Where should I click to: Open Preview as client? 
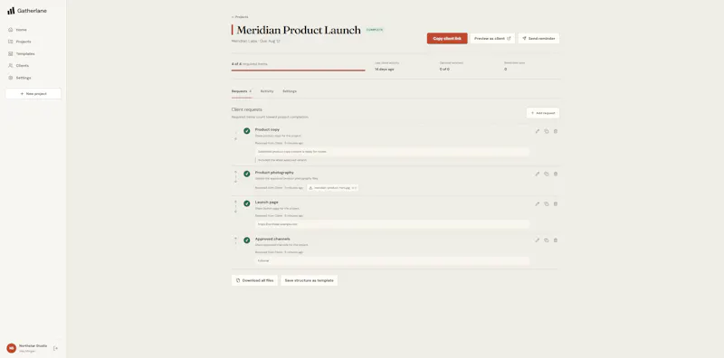492,38
